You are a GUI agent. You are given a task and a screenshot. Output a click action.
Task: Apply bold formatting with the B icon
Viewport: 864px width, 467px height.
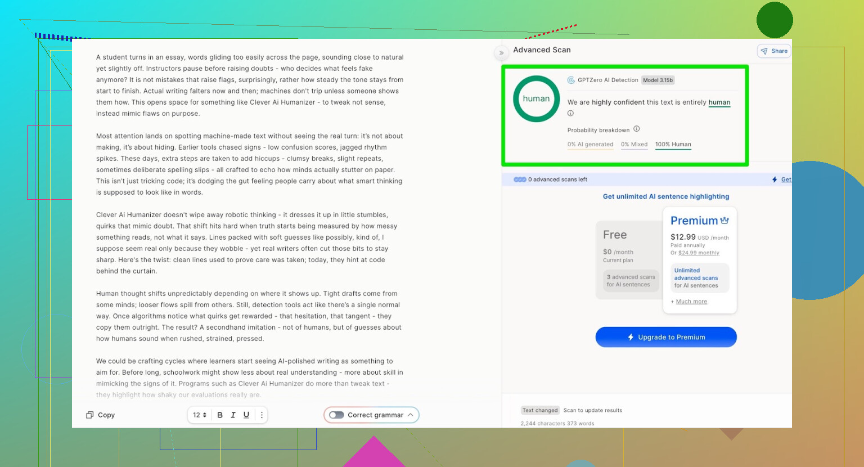(220, 415)
